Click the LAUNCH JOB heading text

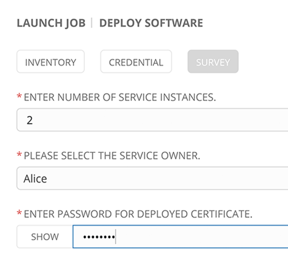[x=51, y=23]
